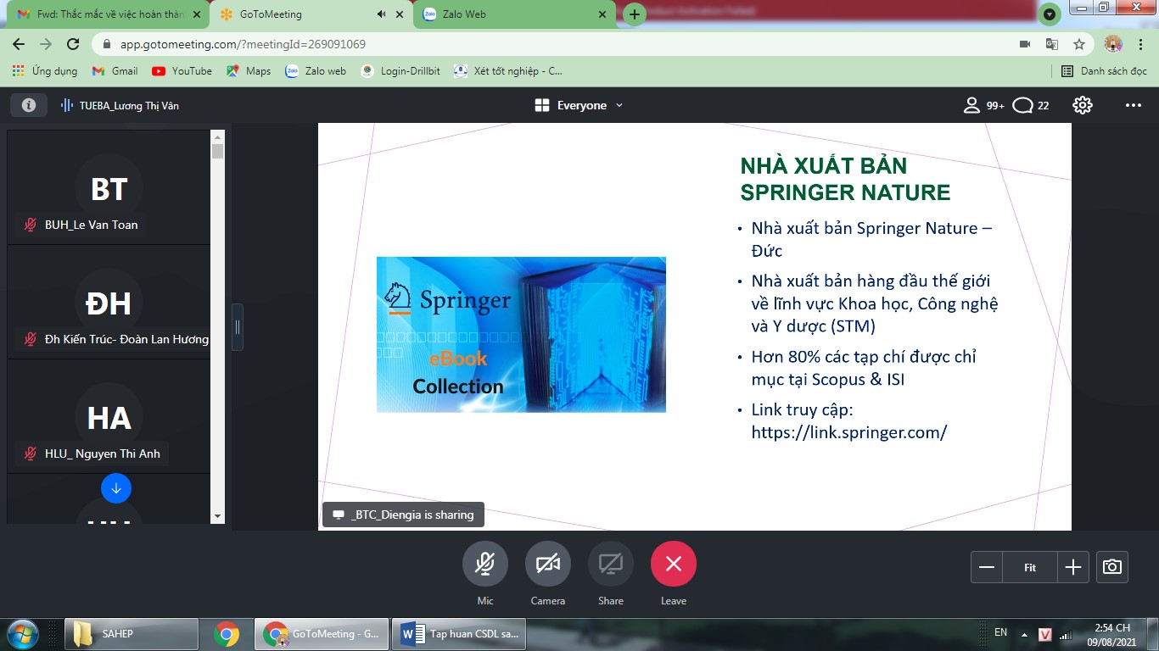Open YouTube bookmark
The height and width of the screenshot is (651, 1159).
click(182, 71)
